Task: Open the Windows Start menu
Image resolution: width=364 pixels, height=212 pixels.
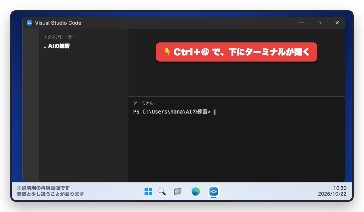Action: [x=148, y=191]
